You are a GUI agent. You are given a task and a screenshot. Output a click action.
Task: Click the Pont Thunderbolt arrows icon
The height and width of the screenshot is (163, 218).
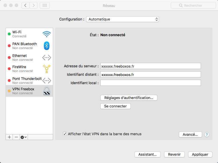(x=47, y=81)
